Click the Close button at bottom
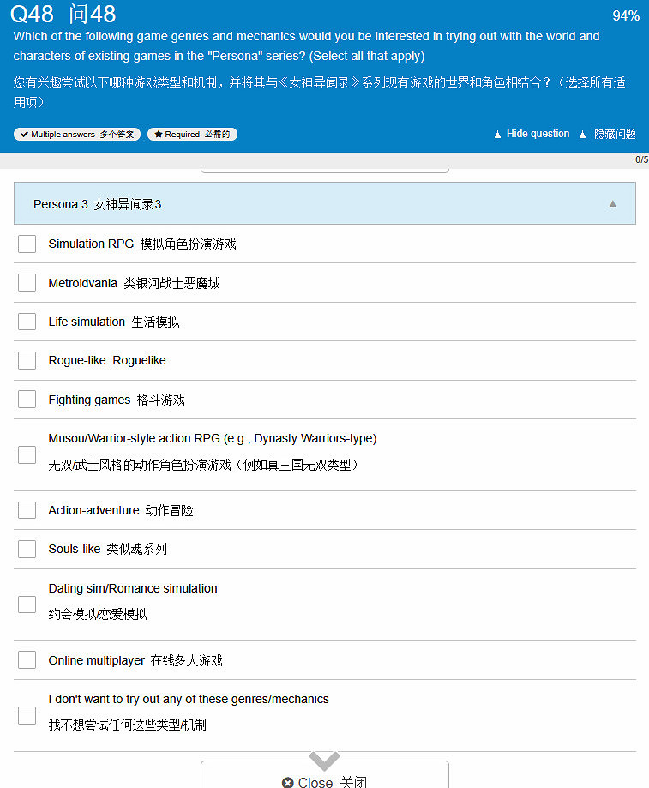Image resolution: width=649 pixels, height=788 pixels. pyautogui.click(x=324, y=774)
